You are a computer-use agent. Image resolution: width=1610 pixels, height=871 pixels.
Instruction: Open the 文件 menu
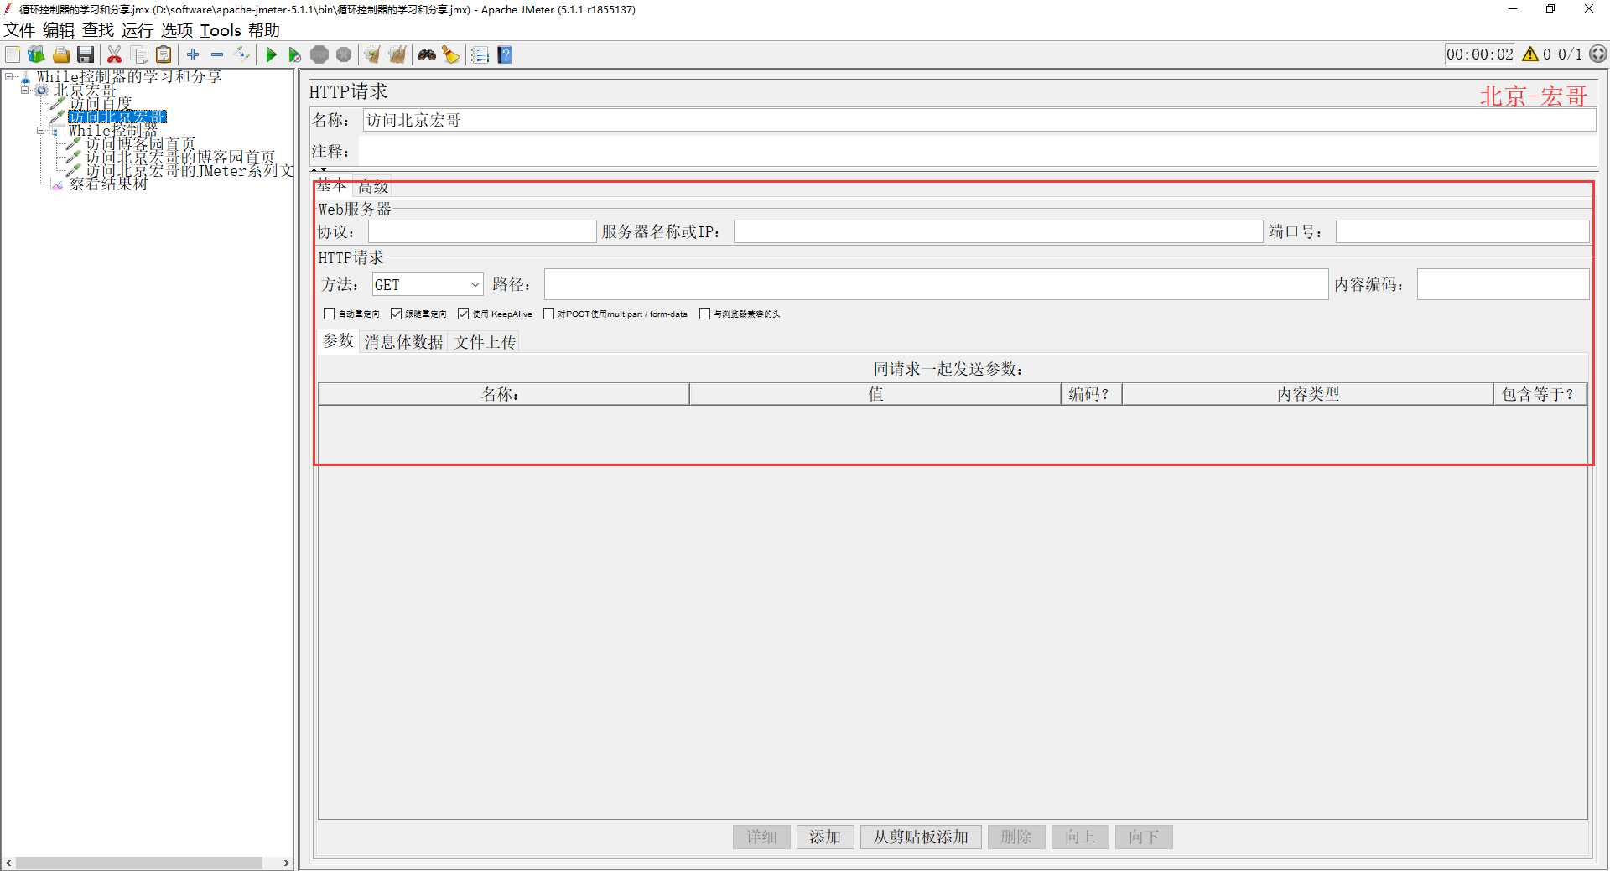point(19,30)
